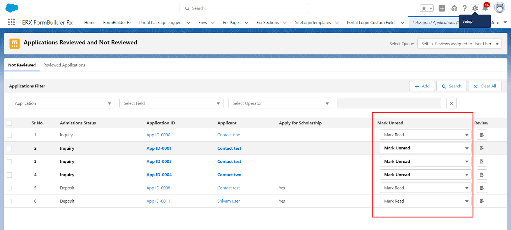Focus the global Search field
Screen dimensions: 511x230
[x=244, y=8]
